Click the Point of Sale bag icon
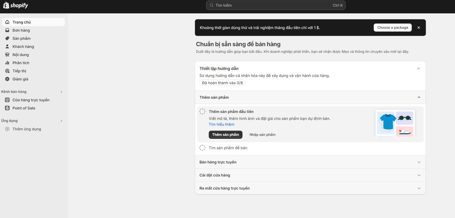Image resolution: width=455 pixels, height=218 pixels. point(7,108)
